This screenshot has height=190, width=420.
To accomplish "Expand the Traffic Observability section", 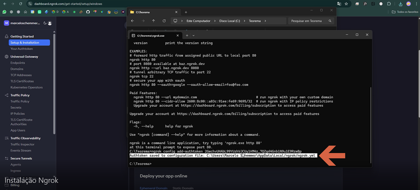I will pyautogui.click(x=25, y=138).
